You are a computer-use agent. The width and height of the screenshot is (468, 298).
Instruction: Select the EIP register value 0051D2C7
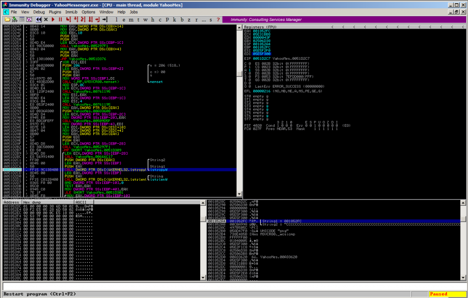click(261, 59)
